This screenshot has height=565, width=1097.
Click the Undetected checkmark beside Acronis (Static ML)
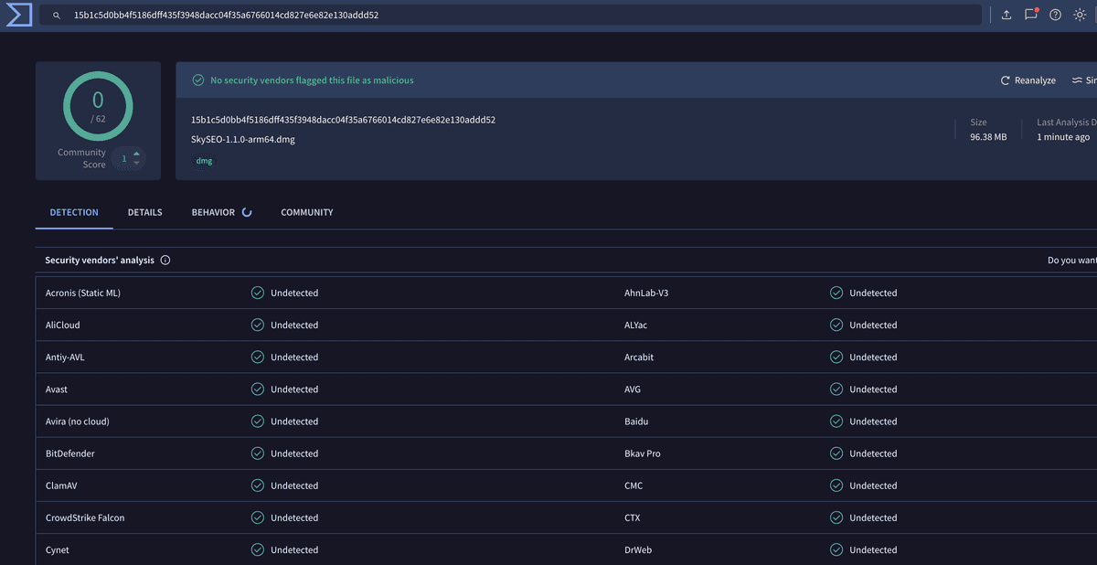click(x=257, y=293)
